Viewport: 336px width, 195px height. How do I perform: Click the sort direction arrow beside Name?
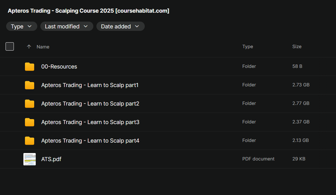point(29,47)
